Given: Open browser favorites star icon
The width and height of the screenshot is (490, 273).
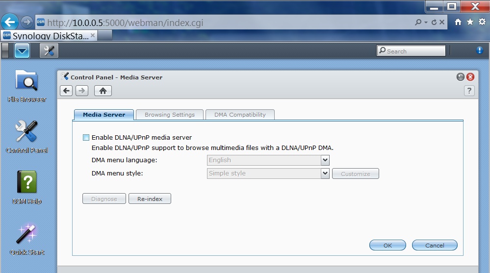Looking at the screenshot, I should 470,22.
